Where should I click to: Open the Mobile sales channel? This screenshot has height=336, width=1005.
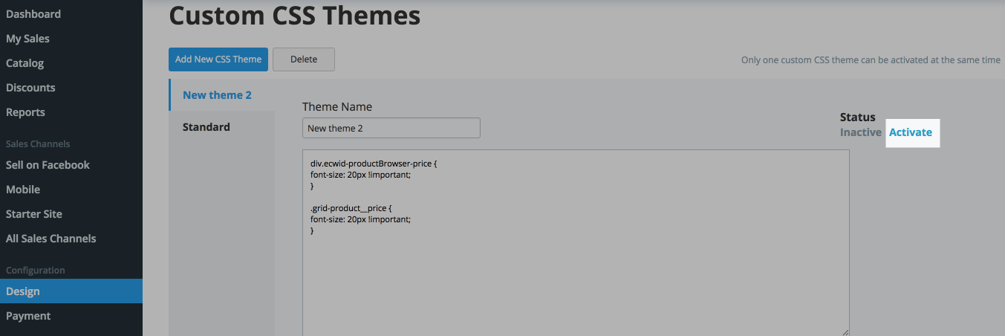[23, 190]
